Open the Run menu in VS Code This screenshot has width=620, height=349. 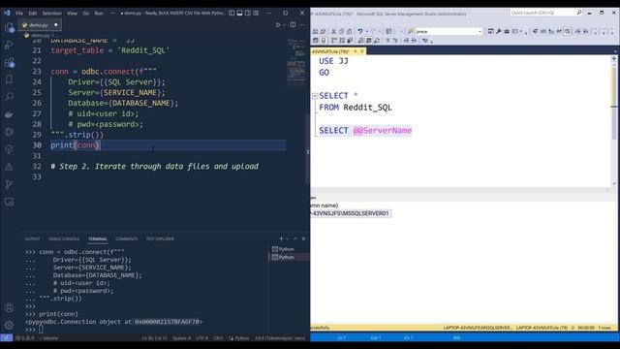[99, 13]
